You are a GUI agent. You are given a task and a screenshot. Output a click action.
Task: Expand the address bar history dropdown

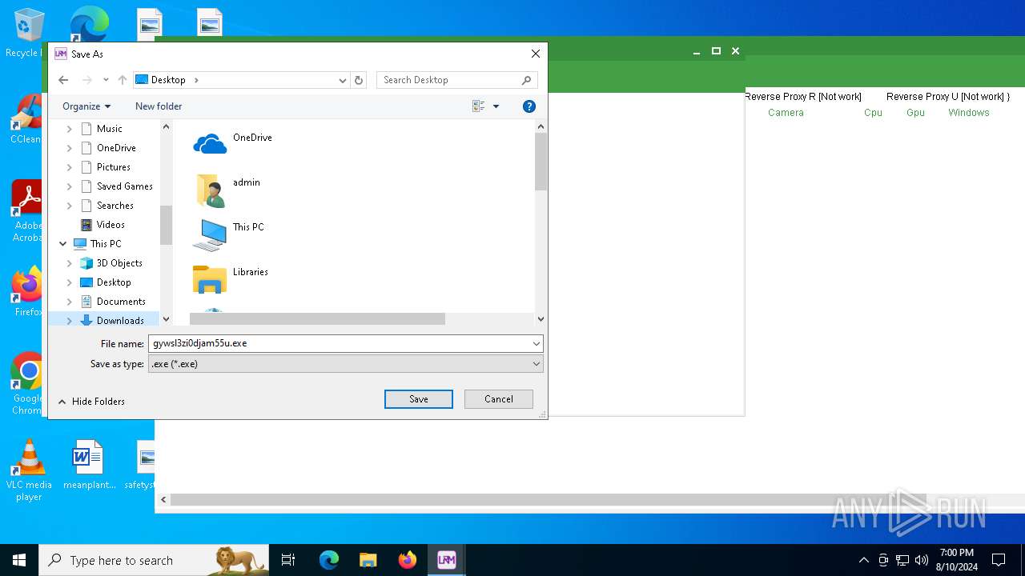[343, 80]
